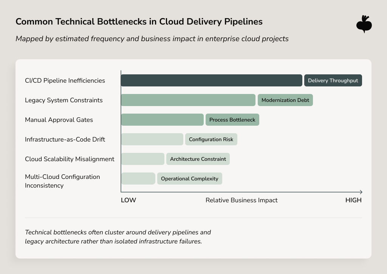Click the Operational Complexity tag

(190, 179)
